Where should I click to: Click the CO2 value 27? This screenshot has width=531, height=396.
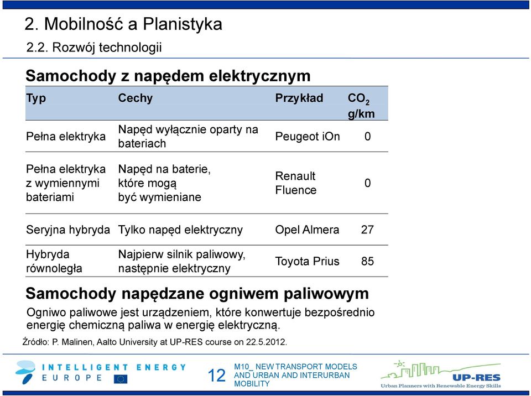[367, 230]
